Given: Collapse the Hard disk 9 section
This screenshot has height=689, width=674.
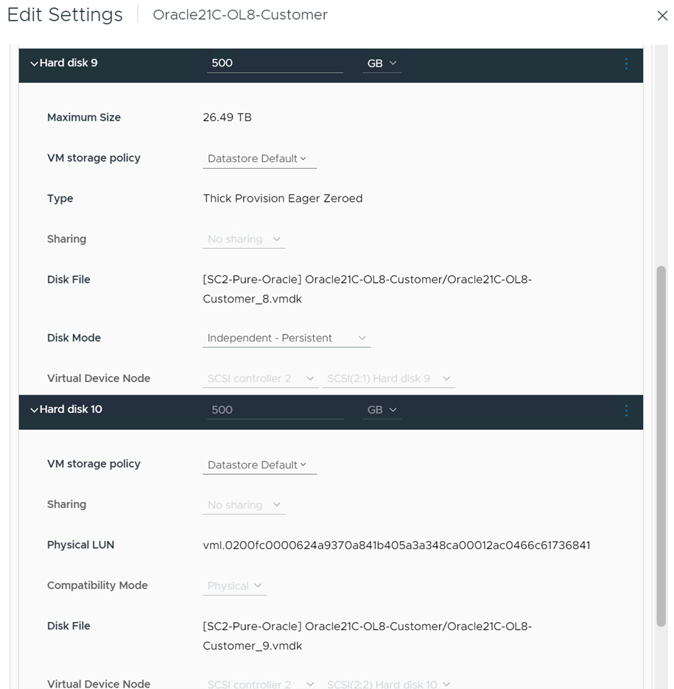Looking at the screenshot, I should 34,64.
